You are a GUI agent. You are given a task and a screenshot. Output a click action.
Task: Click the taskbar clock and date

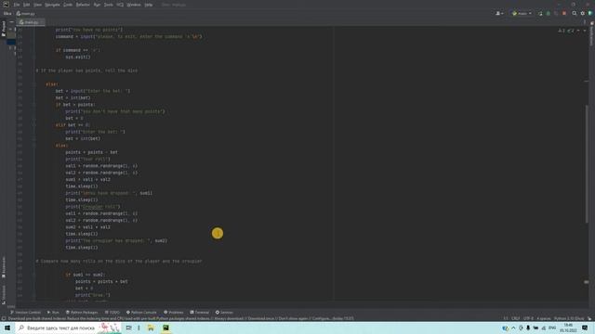568,328
